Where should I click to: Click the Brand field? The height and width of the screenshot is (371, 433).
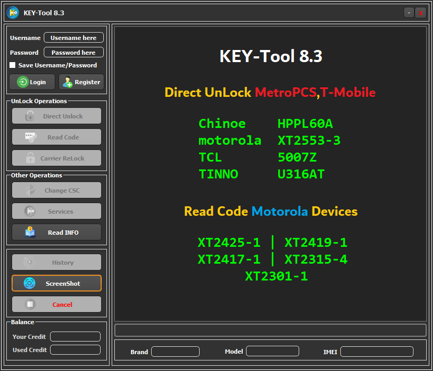coord(175,352)
